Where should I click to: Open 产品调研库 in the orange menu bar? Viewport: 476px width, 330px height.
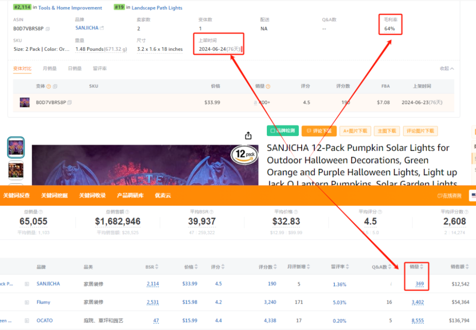[130, 196]
